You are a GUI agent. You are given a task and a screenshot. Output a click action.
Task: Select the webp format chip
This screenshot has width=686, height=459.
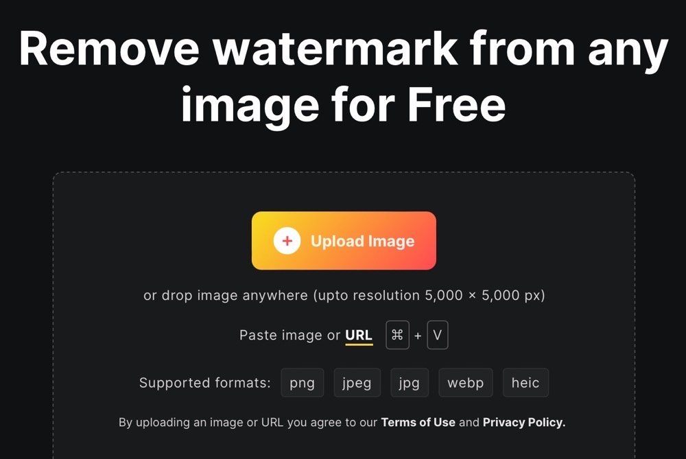point(466,382)
